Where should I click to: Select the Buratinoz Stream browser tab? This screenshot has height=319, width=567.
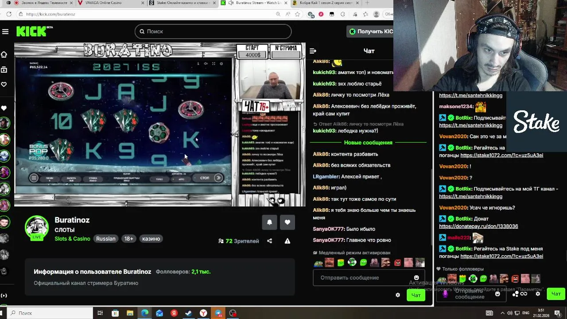tap(255, 3)
